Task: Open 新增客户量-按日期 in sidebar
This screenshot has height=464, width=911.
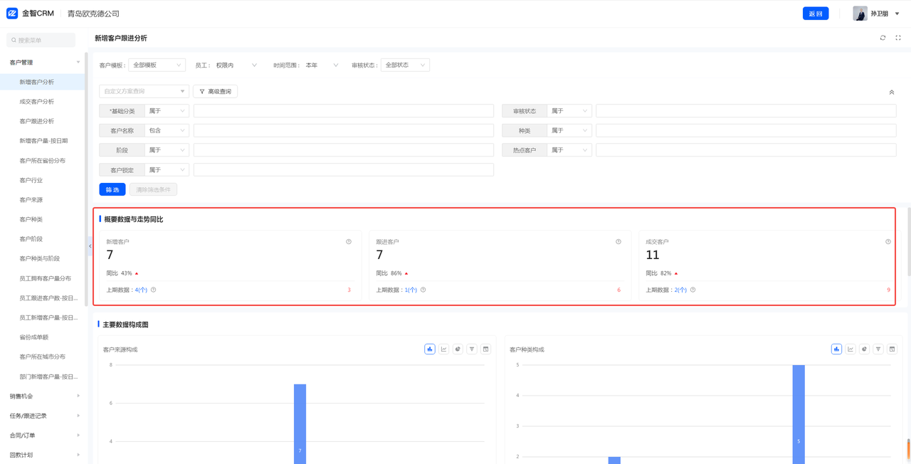Action: pyautogui.click(x=44, y=141)
